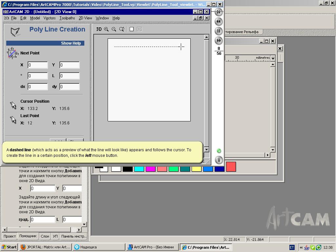Image resolution: width=336 pixels, height=252 pixels.
Task: Select the red color swatch
Action: pos(231,167)
